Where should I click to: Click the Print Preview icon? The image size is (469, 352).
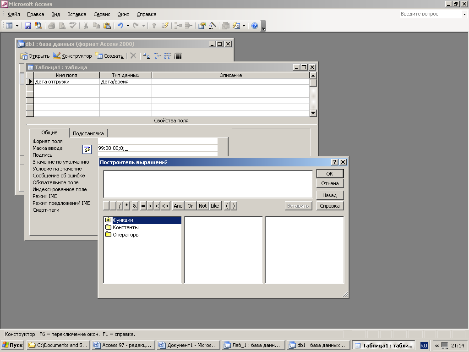coord(62,26)
